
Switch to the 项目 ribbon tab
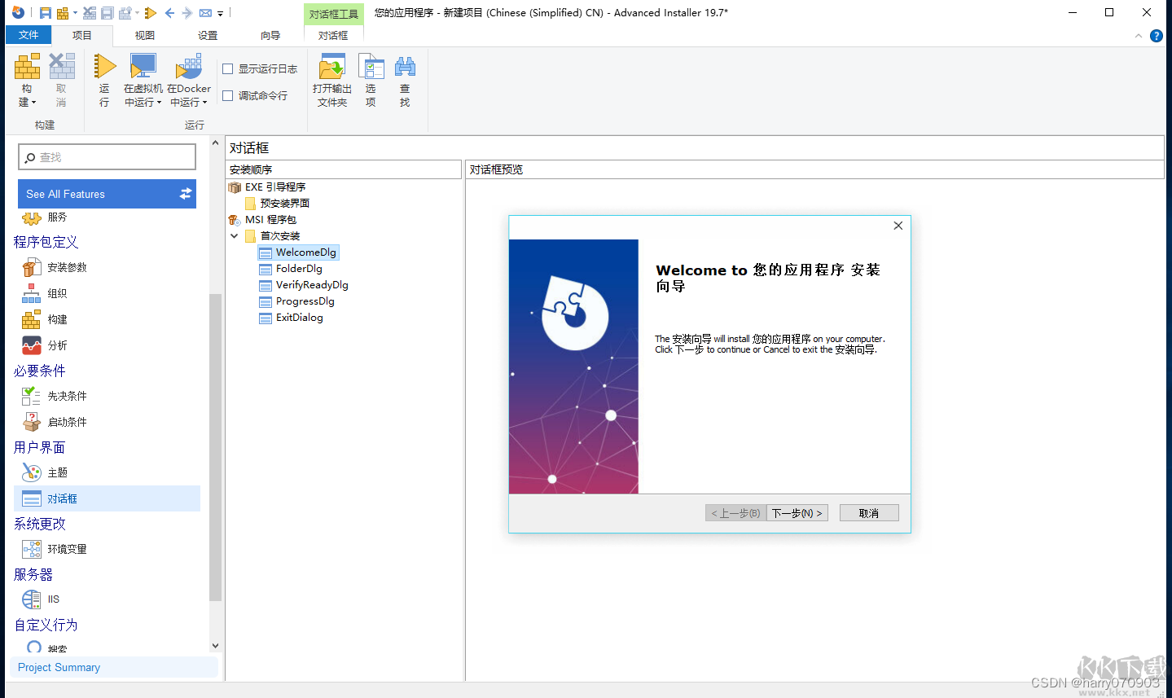tap(81, 35)
